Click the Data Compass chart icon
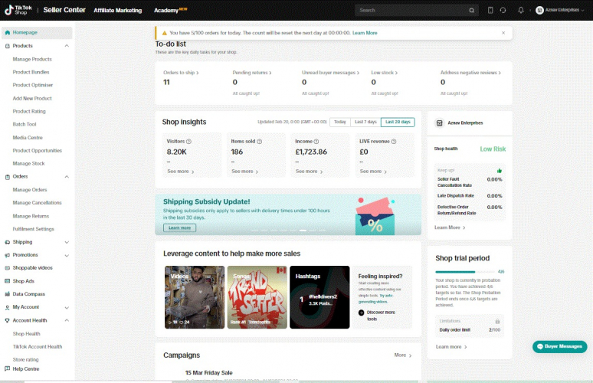Screen dimensions: 593x383 pyautogui.click(x=7, y=294)
